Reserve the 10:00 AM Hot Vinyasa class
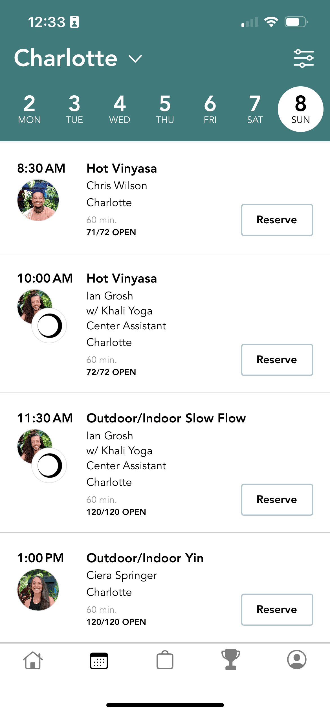Screen dimensions: 330x714 [277, 360]
